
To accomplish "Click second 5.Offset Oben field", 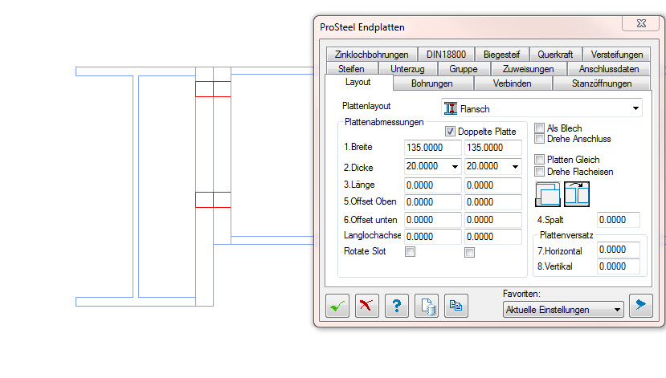I will click(x=492, y=202).
